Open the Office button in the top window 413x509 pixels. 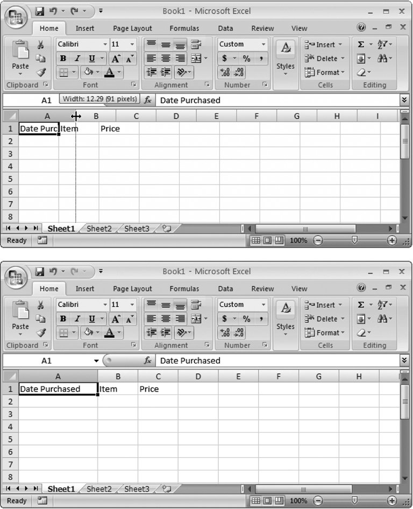pyautogui.click(x=16, y=17)
